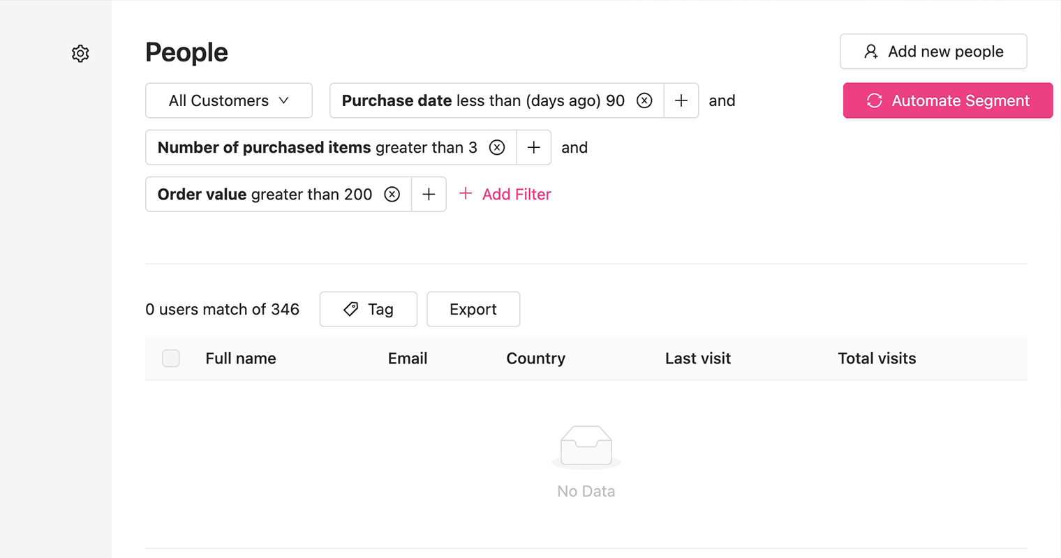Click the '0 users match of 346' text
Screen dimensions: 1061x558
[x=222, y=309]
